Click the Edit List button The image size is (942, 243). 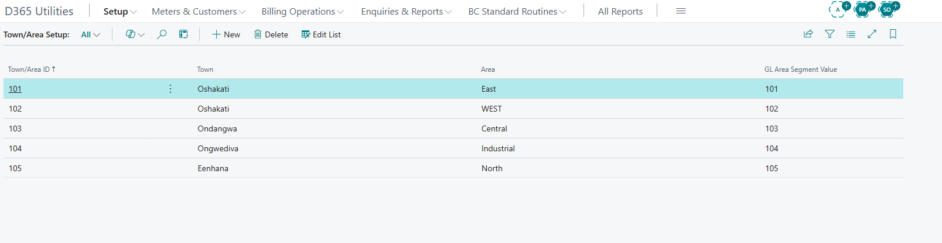(x=321, y=34)
